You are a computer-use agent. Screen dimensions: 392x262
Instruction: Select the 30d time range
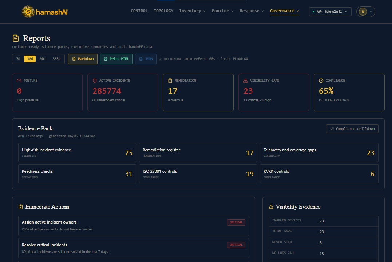[x=30, y=59]
